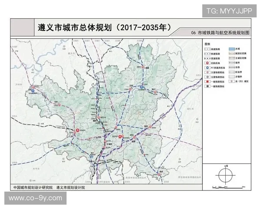Screen dimensions: 261x209
Task: Click the red airport marker east of 主城区
Action: (120, 136)
